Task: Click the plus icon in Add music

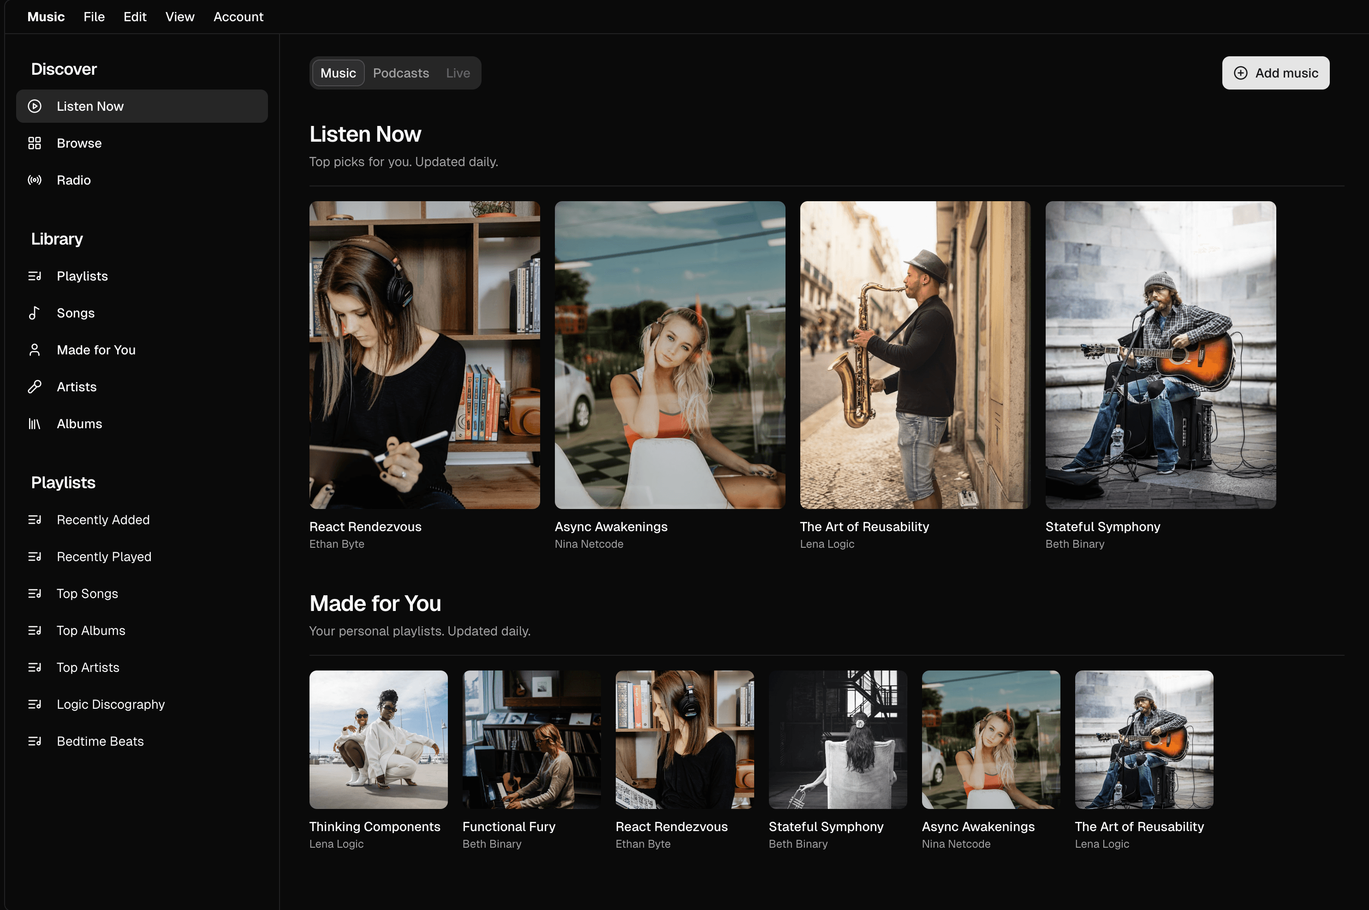Action: 1240,73
